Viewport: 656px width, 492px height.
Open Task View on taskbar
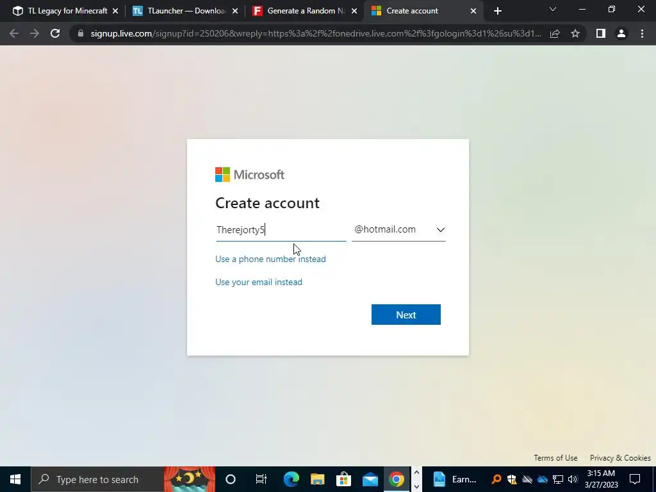(x=261, y=479)
